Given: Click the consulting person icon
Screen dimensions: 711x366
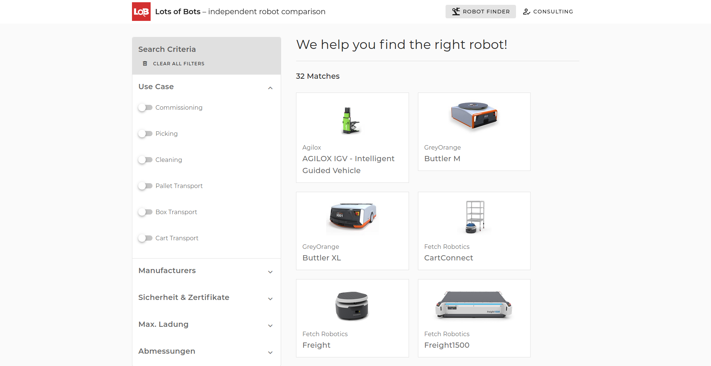Looking at the screenshot, I should (x=526, y=12).
